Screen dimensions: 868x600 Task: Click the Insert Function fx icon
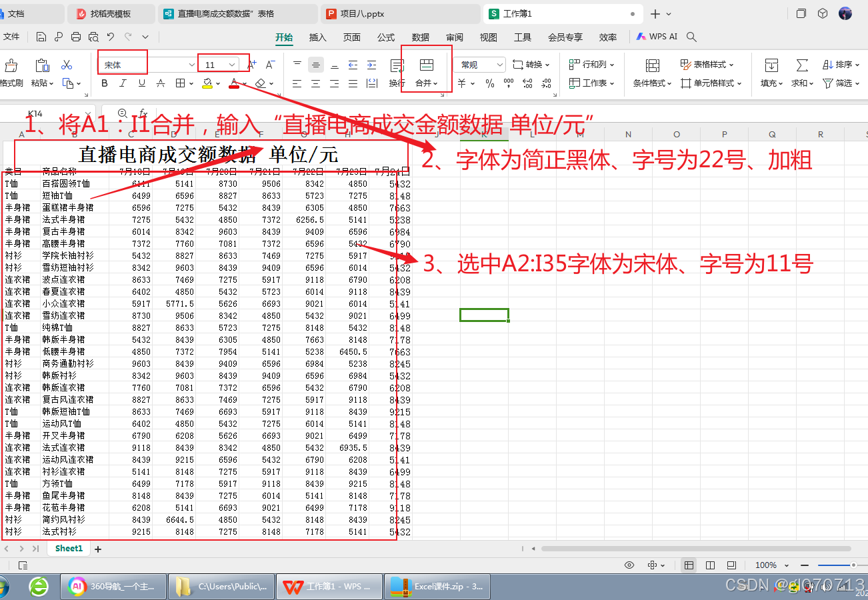143,113
